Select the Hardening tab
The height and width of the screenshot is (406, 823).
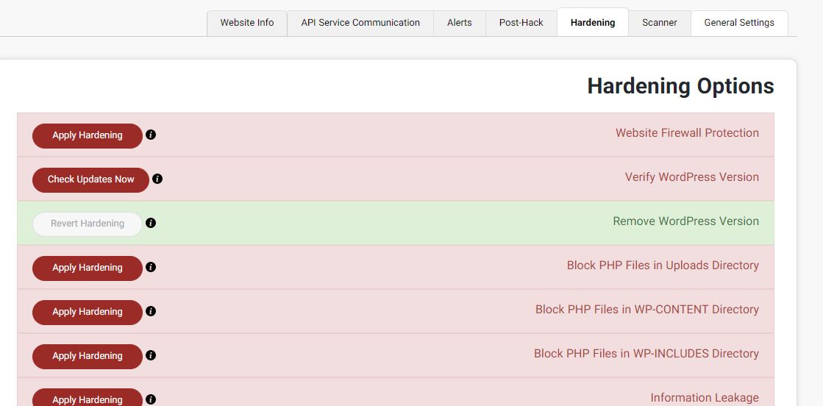click(x=593, y=23)
